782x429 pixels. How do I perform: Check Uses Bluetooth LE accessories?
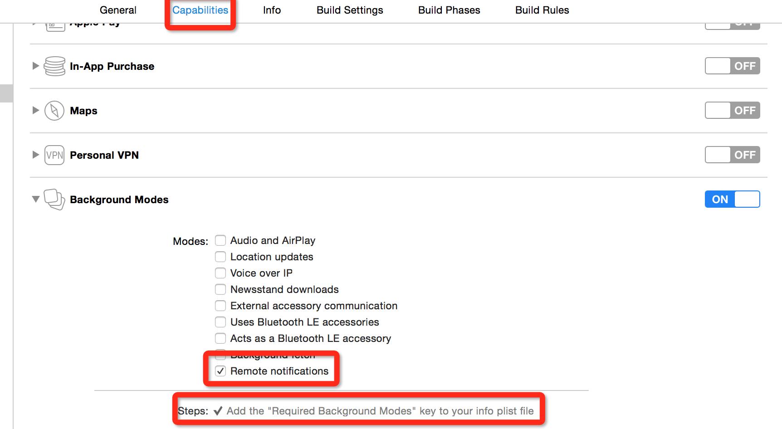[220, 322]
